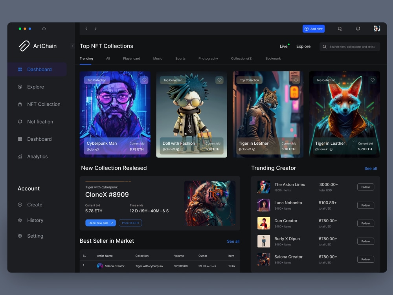Viewport: 393px width, 295px height.
Task: Collapse the sidebar with the chevron
Action: (73, 46)
